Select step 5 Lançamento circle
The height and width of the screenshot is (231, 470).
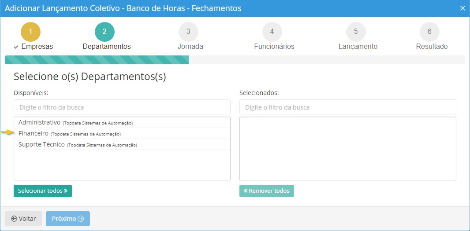point(356,32)
